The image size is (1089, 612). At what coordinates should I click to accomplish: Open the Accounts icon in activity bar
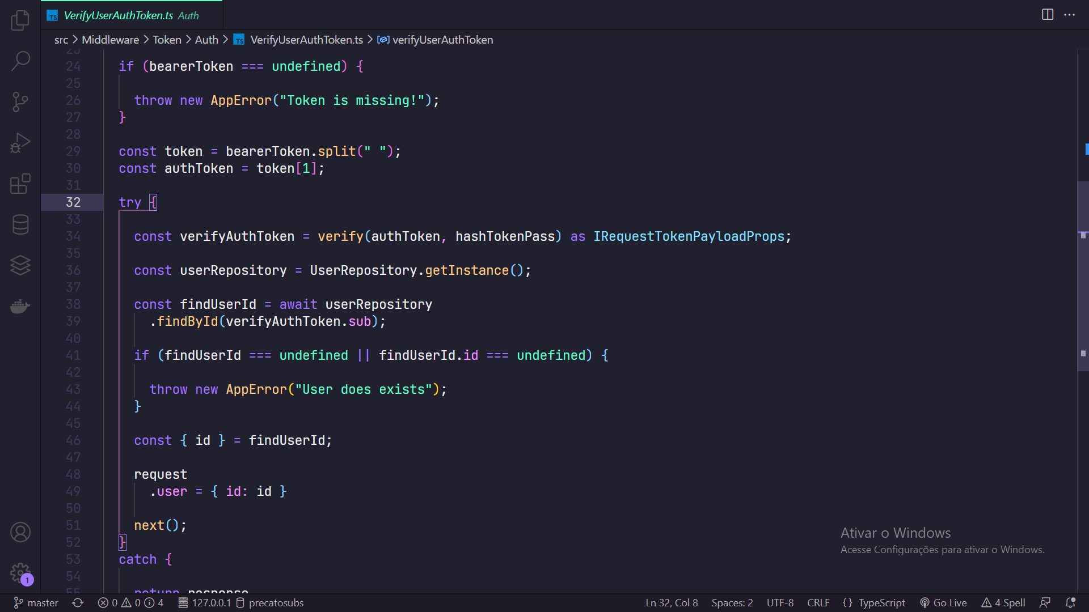(x=20, y=532)
